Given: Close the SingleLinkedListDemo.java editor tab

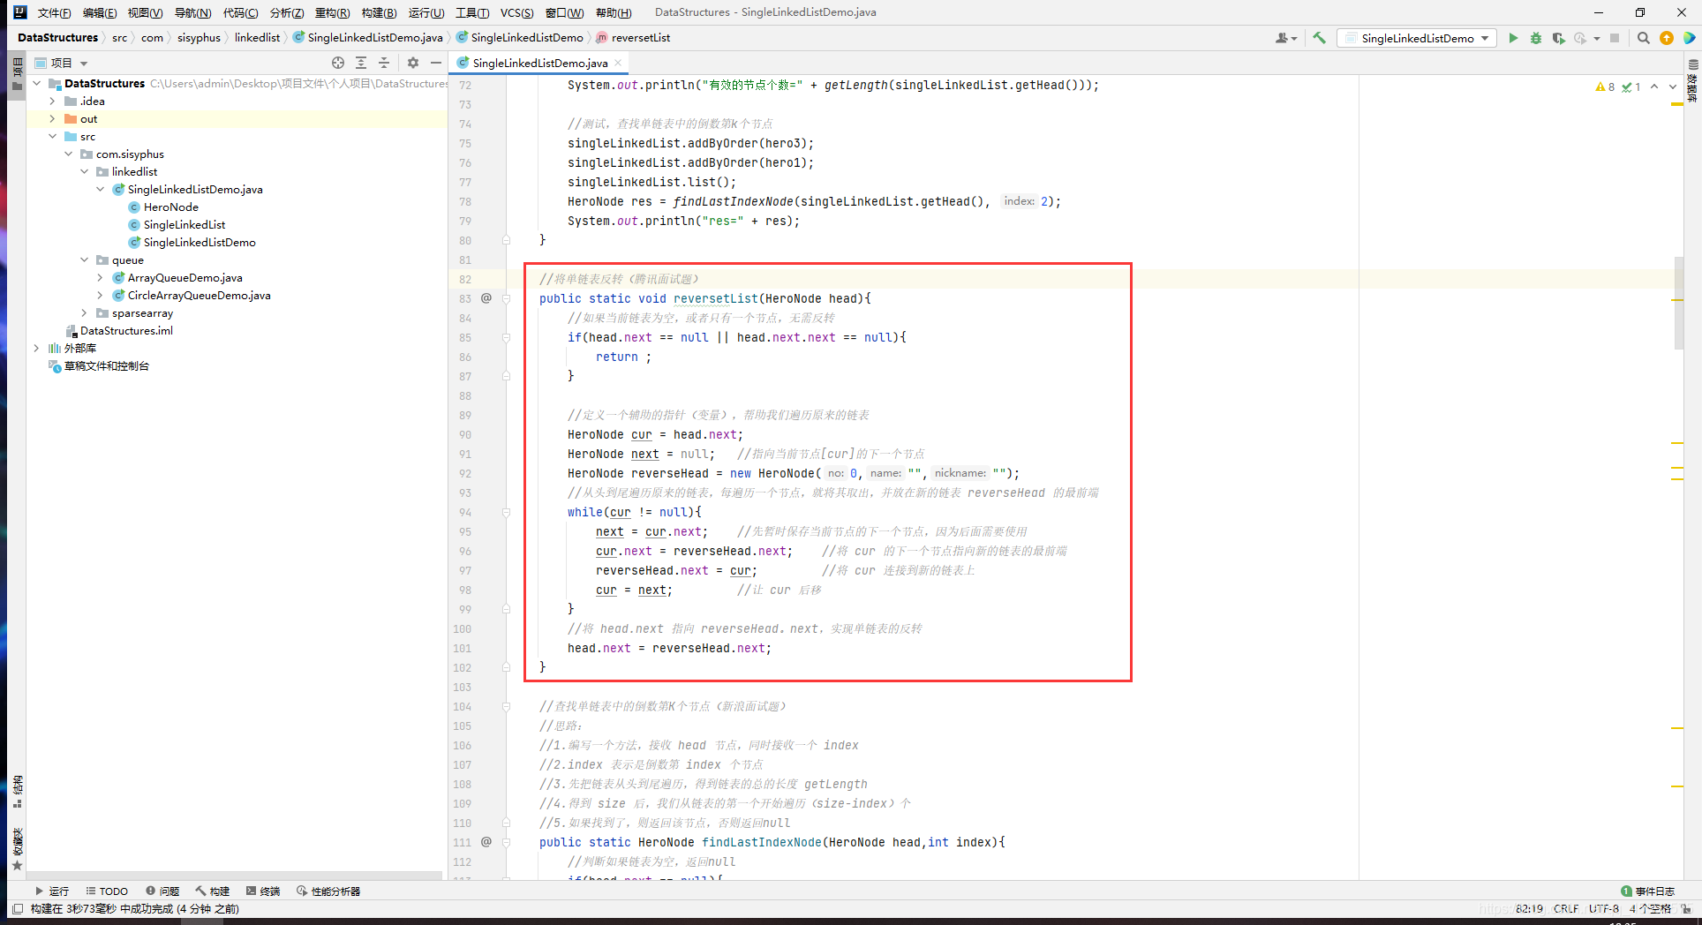Looking at the screenshot, I should click(618, 63).
